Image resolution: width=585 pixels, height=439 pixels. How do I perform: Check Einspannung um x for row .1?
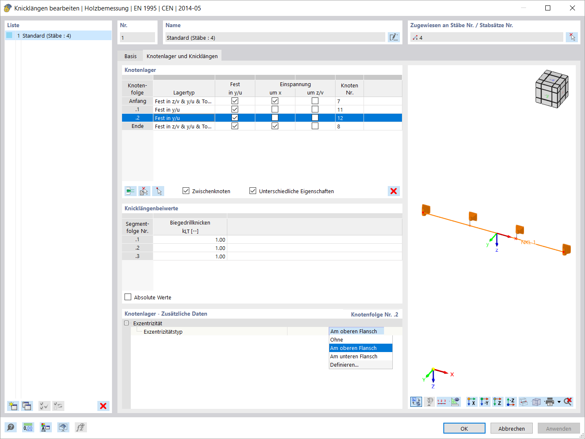[x=275, y=109]
